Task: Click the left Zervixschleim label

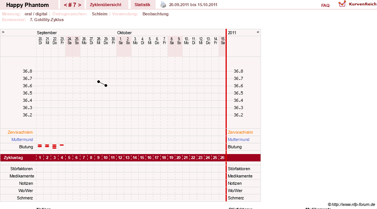Action: pos(20,133)
